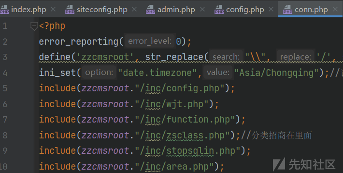343x173 pixels.
Task: Click the "/inc/function.php" include path
Action: coord(185,120)
